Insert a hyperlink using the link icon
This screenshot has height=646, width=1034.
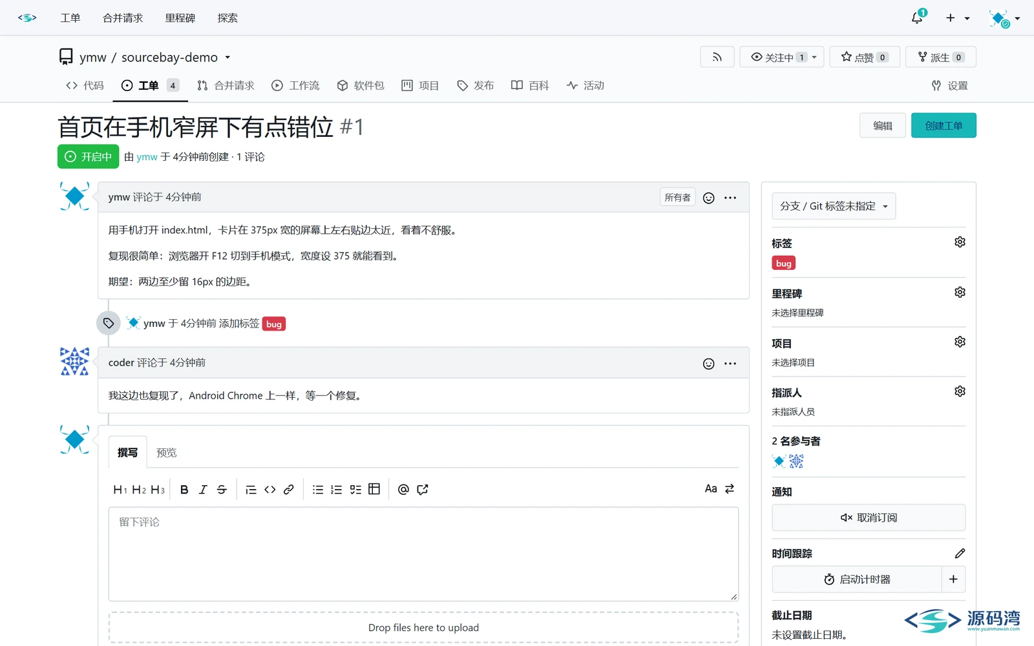(x=289, y=490)
